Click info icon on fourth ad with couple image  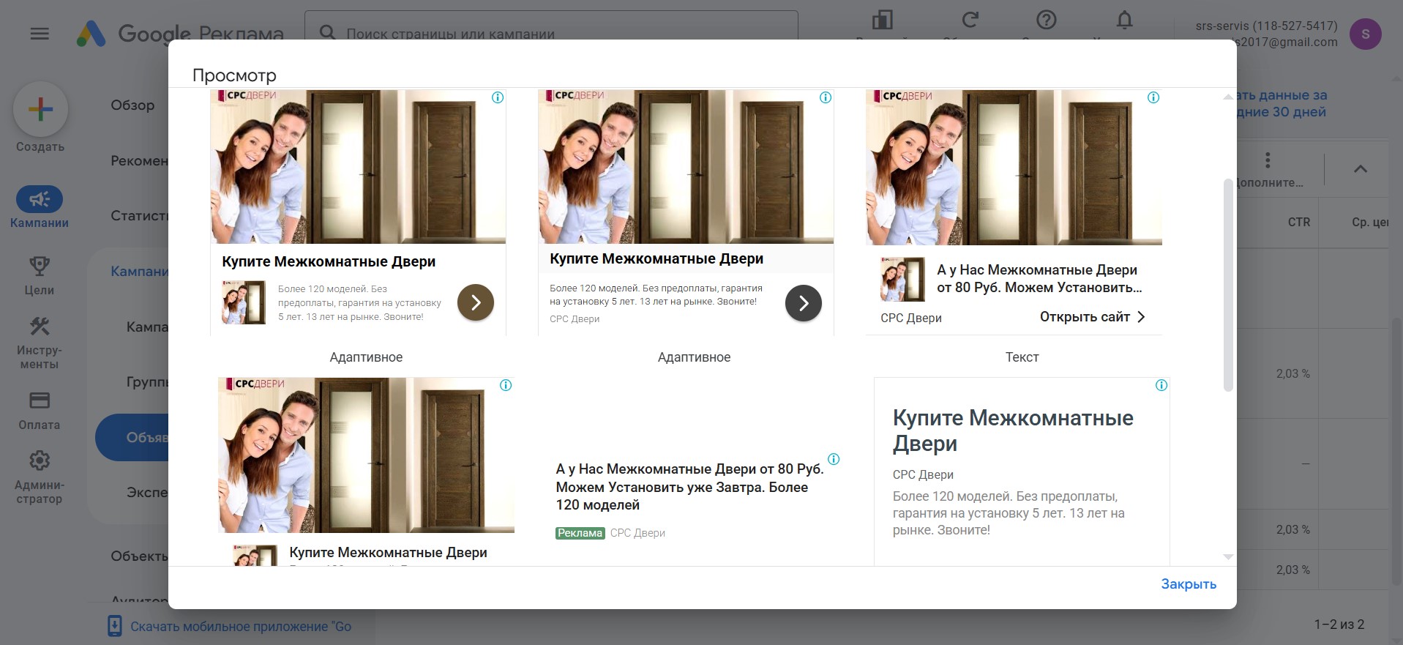(506, 385)
